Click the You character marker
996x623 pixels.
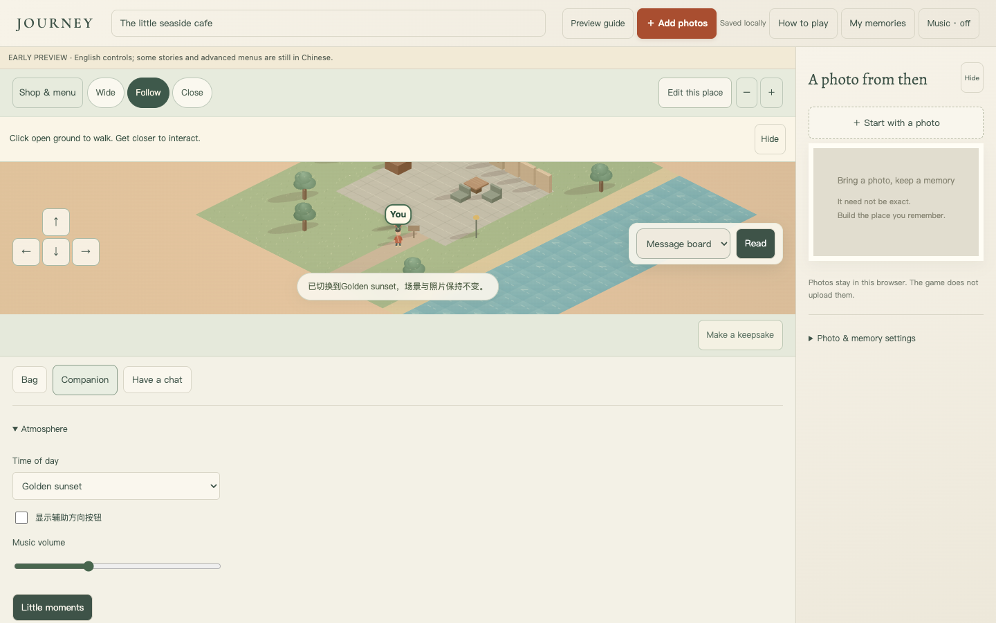pos(398,215)
